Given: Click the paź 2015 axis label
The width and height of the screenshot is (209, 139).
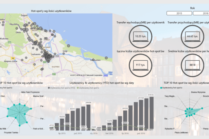Looking at the screenshot, I should click(x=78, y=133).
